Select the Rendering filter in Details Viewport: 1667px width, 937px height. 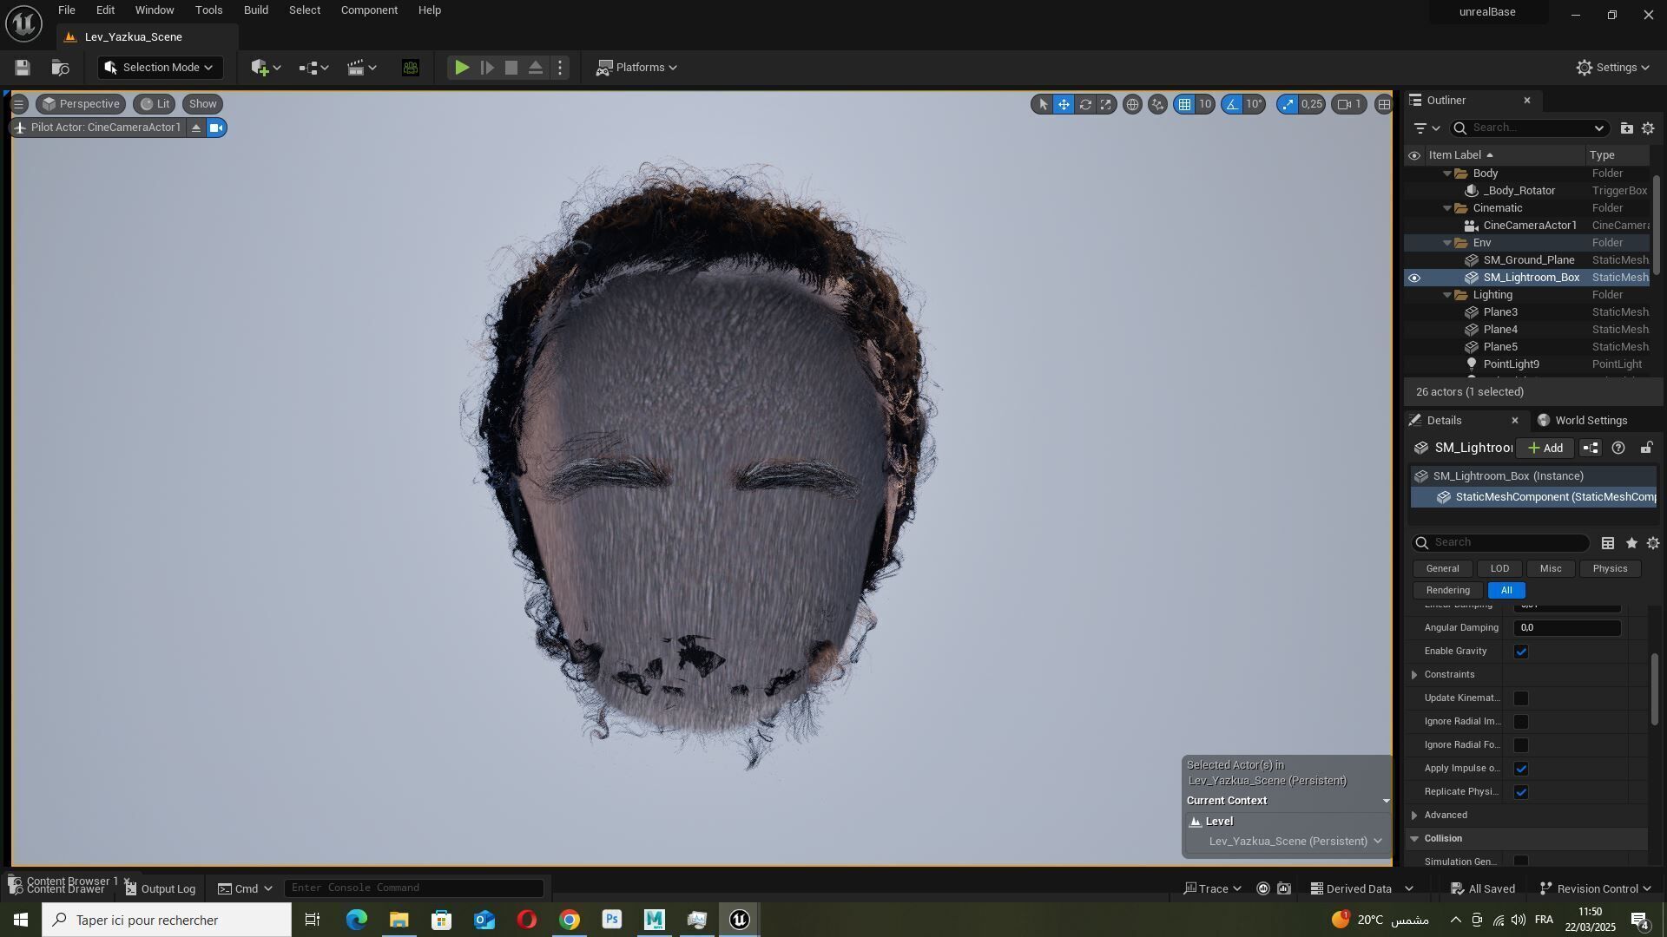tap(1447, 591)
